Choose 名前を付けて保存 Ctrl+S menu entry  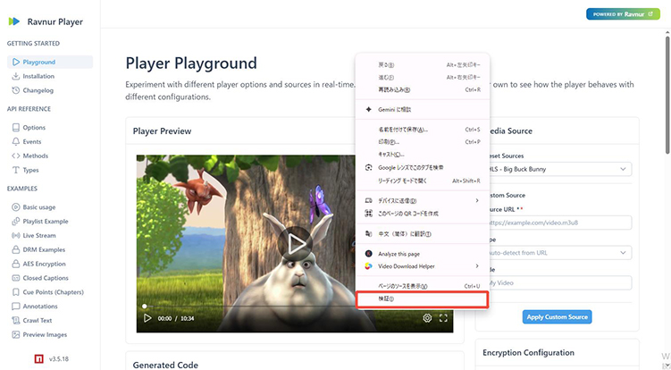423,130
